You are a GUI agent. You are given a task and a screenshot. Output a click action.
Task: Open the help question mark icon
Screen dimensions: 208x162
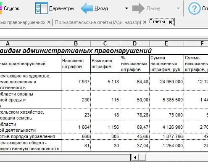[194, 8]
